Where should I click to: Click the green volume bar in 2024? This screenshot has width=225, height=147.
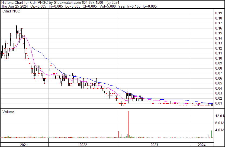click(211, 134)
